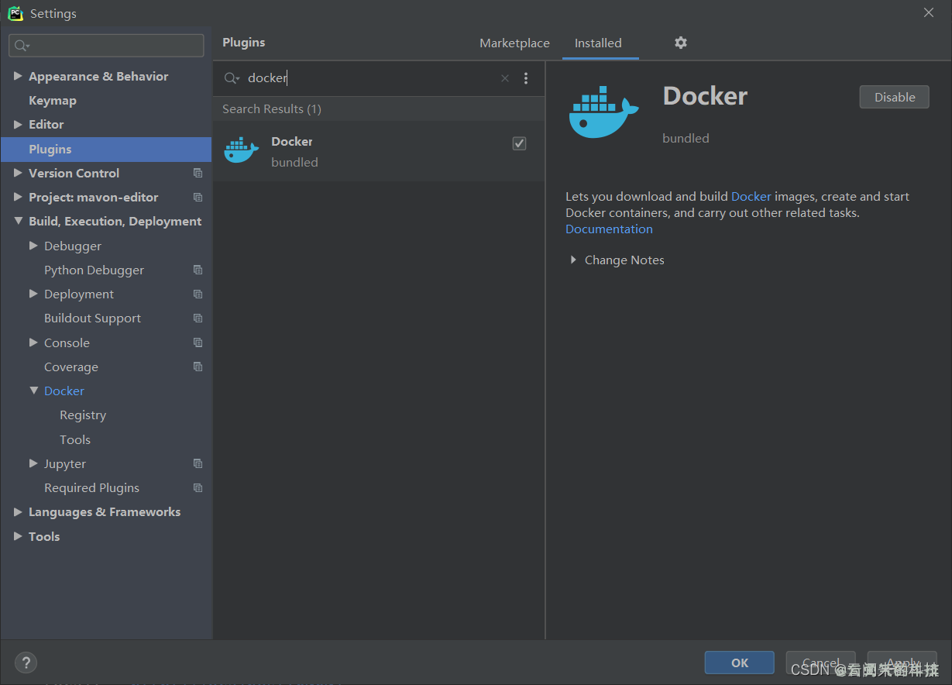Expand the Appearance & Behavior section

click(x=19, y=77)
